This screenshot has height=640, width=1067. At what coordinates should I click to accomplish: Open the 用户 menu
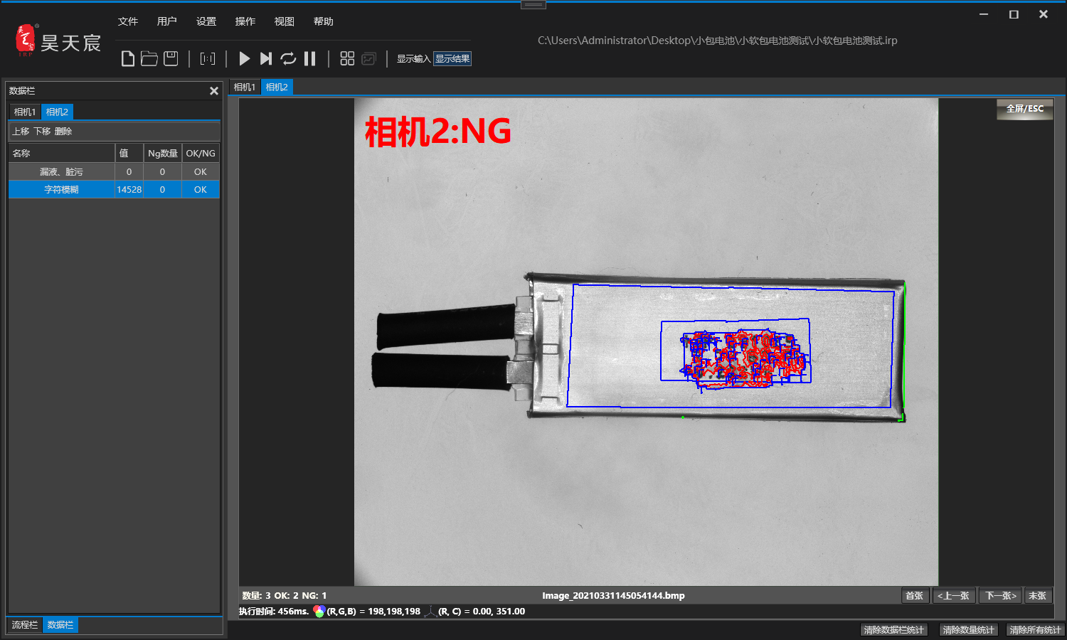(167, 21)
